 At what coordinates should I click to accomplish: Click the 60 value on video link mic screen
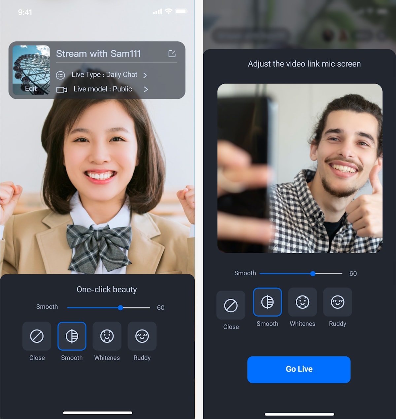[x=353, y=273]
